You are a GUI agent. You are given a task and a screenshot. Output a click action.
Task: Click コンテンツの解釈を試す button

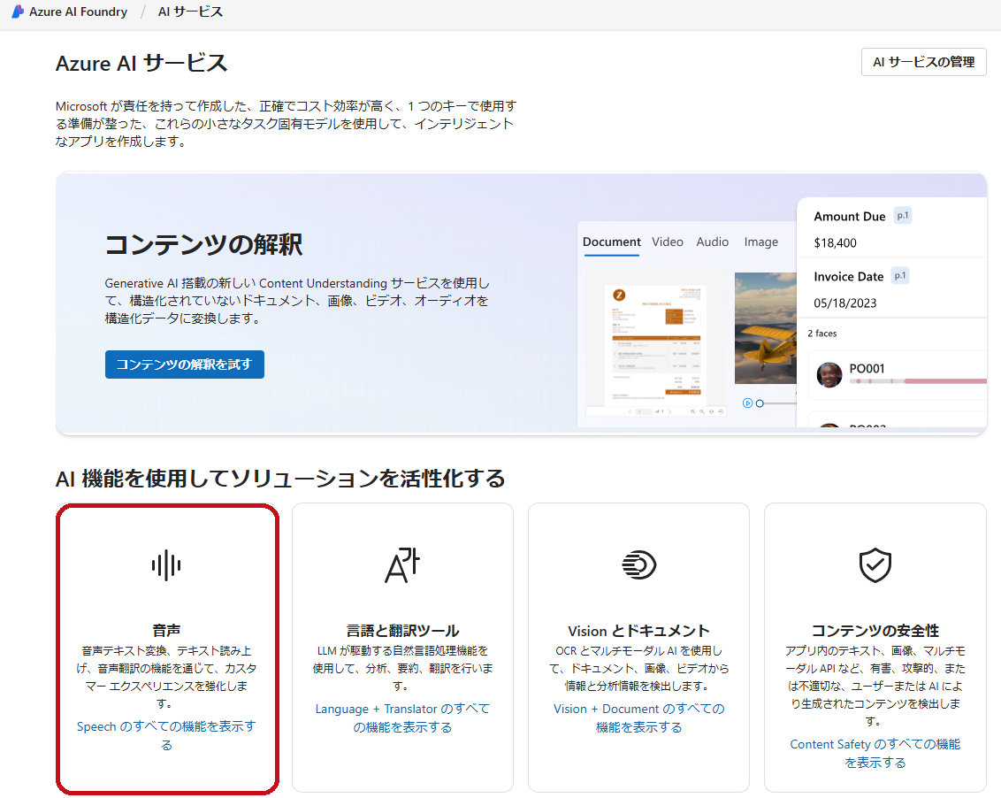[x=185, y=364]
